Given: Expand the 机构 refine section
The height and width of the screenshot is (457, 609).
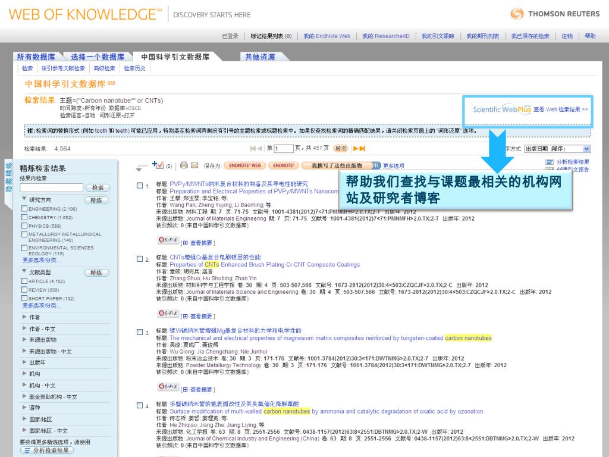Looking at the screenshot, I should tap(24, 374).
